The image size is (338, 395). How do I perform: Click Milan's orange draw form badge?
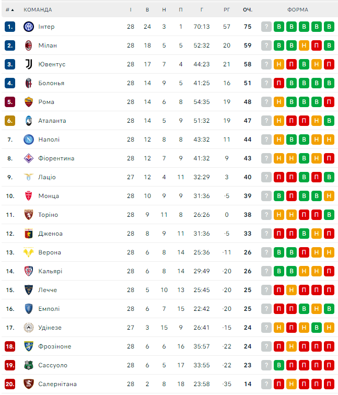[x=304, y=45]
